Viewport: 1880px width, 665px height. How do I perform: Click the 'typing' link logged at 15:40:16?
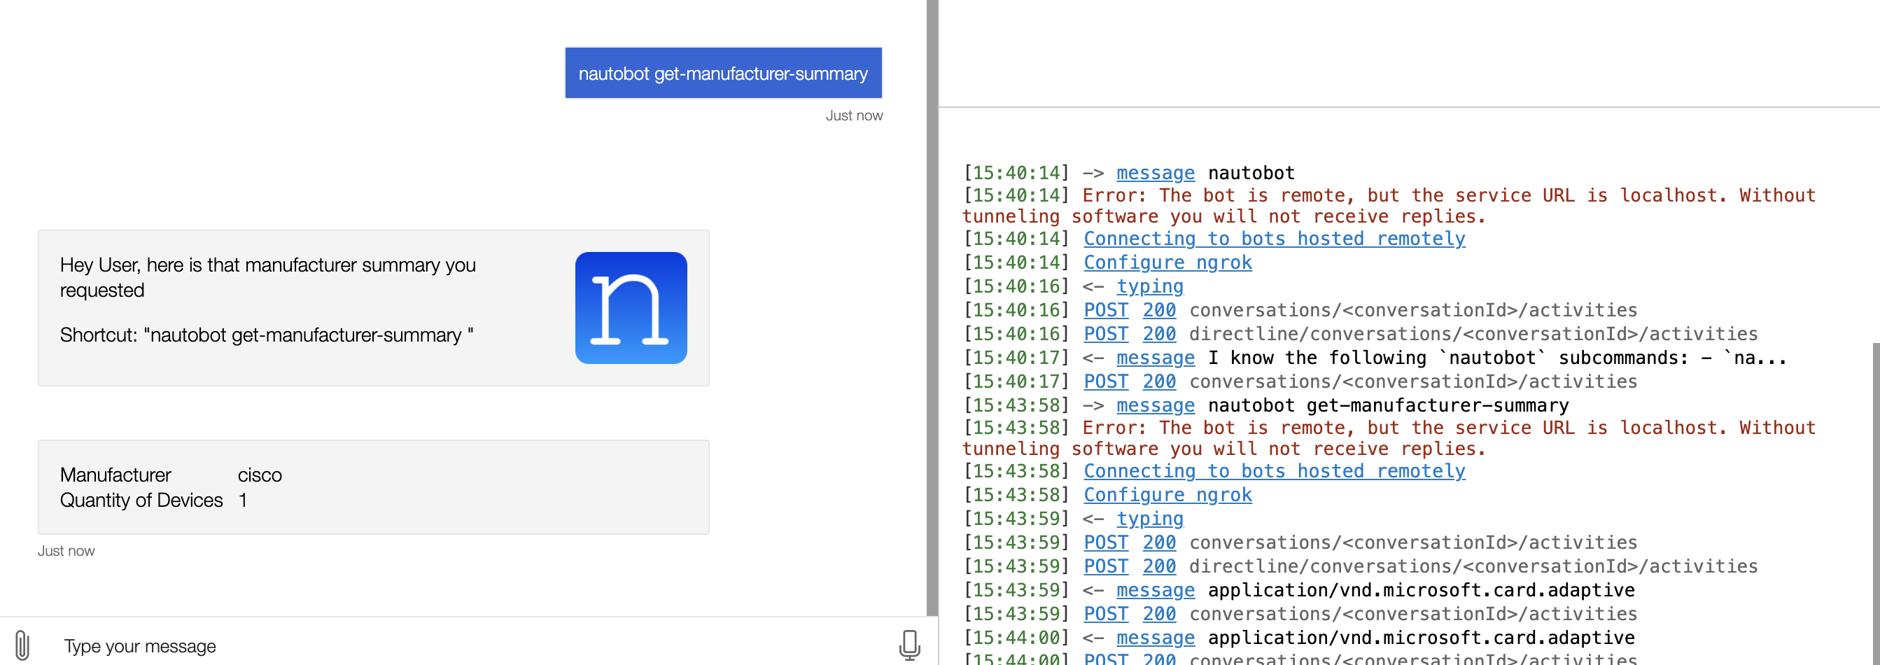[x=1149, y=286]
